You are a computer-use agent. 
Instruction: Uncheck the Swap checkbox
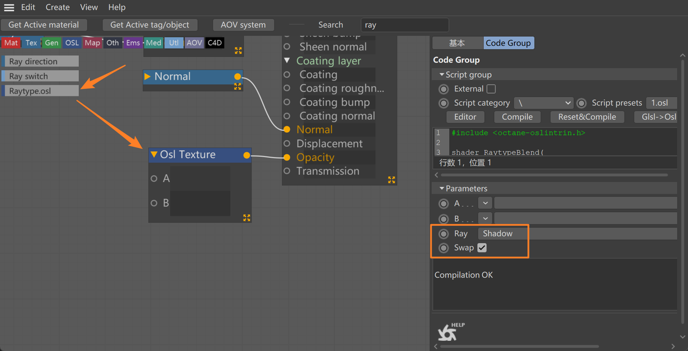(482, 248)
